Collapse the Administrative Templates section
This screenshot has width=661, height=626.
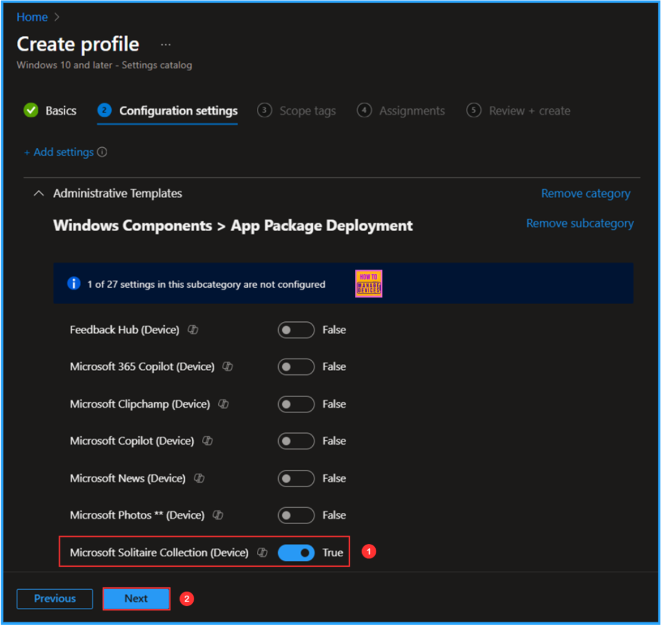coord(39,193)
